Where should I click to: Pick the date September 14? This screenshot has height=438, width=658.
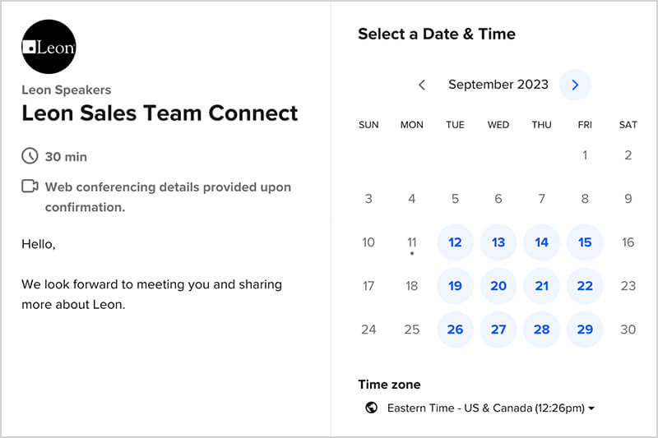point(541,242)
